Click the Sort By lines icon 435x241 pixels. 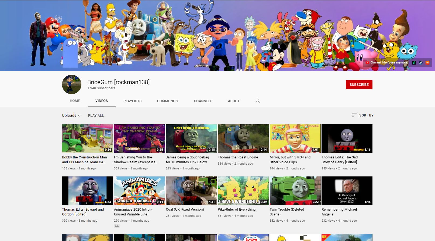[354, 115]
